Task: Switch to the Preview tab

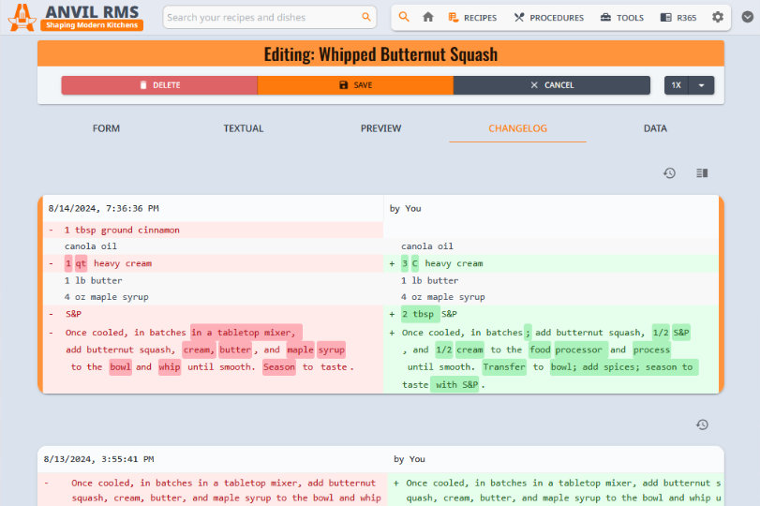Action: [380, 128]
